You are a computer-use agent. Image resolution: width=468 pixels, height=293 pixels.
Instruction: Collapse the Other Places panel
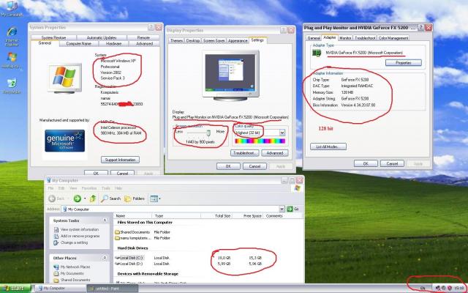point(105,258)
